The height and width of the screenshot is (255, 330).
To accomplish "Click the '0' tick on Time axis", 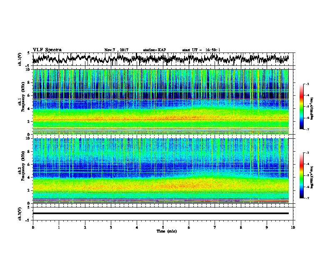I will pos(33,227).
